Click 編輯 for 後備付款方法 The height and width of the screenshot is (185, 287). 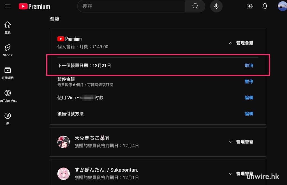(x=249, y=114)
